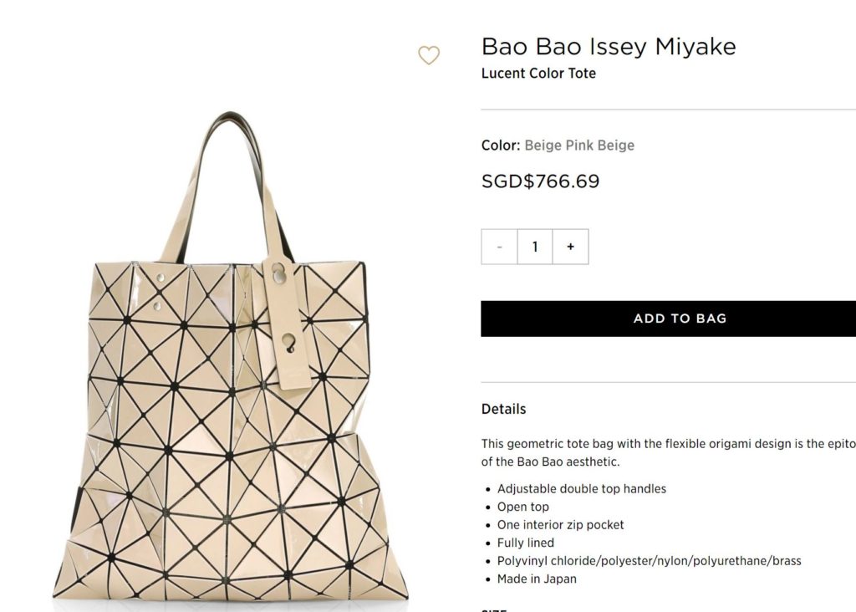Screen dimensions: 856x612
Task: Click the SGD$766.69 price text
Action: [x=540, y=181]
